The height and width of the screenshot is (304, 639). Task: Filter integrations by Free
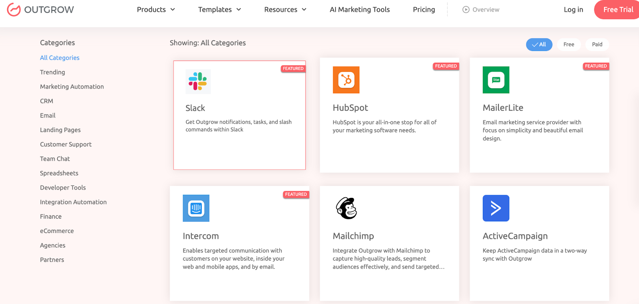coord(568,44)
